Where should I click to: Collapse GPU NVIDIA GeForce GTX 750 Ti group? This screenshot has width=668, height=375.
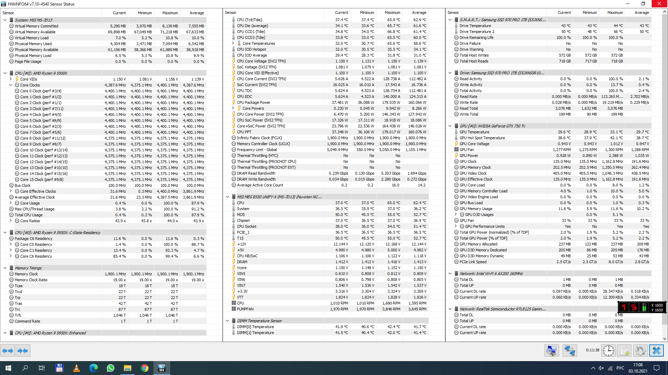pyautogui.click(x=450, y=126)
